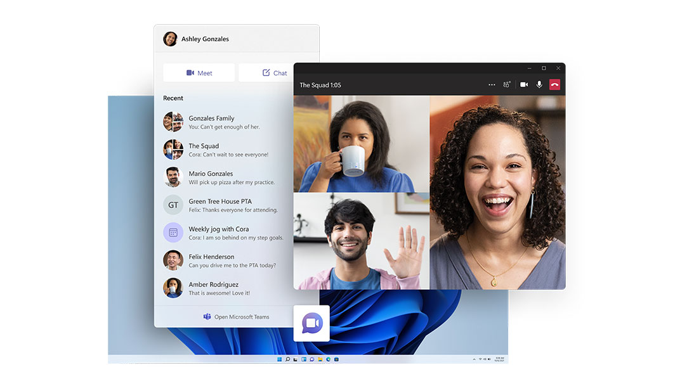Open the more options ellipsis menu
This screenshot has width=687, height=386.
pyautogui.click(x=492, y=84)
